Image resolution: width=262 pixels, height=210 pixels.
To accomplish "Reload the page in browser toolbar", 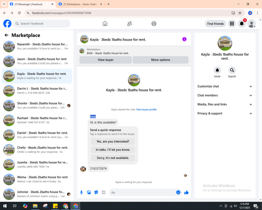I will [x=19, y=13].
